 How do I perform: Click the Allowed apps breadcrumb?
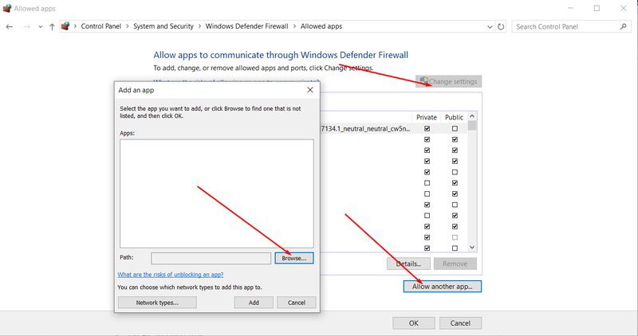pyautogui.click(x=321, y=26)
